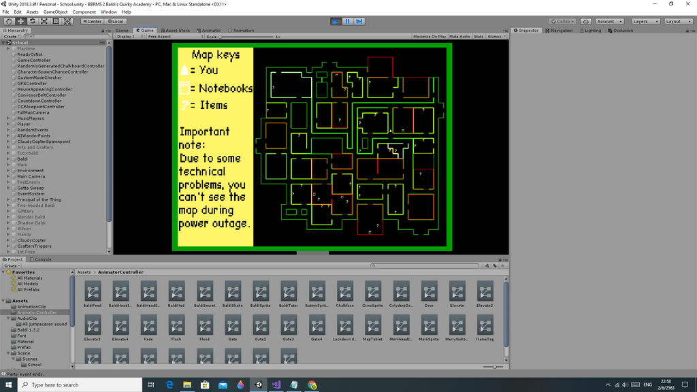697x392 pixels.
Task: Open the GameObject menu
Action: pyautogui.click(x=55, y=12)
